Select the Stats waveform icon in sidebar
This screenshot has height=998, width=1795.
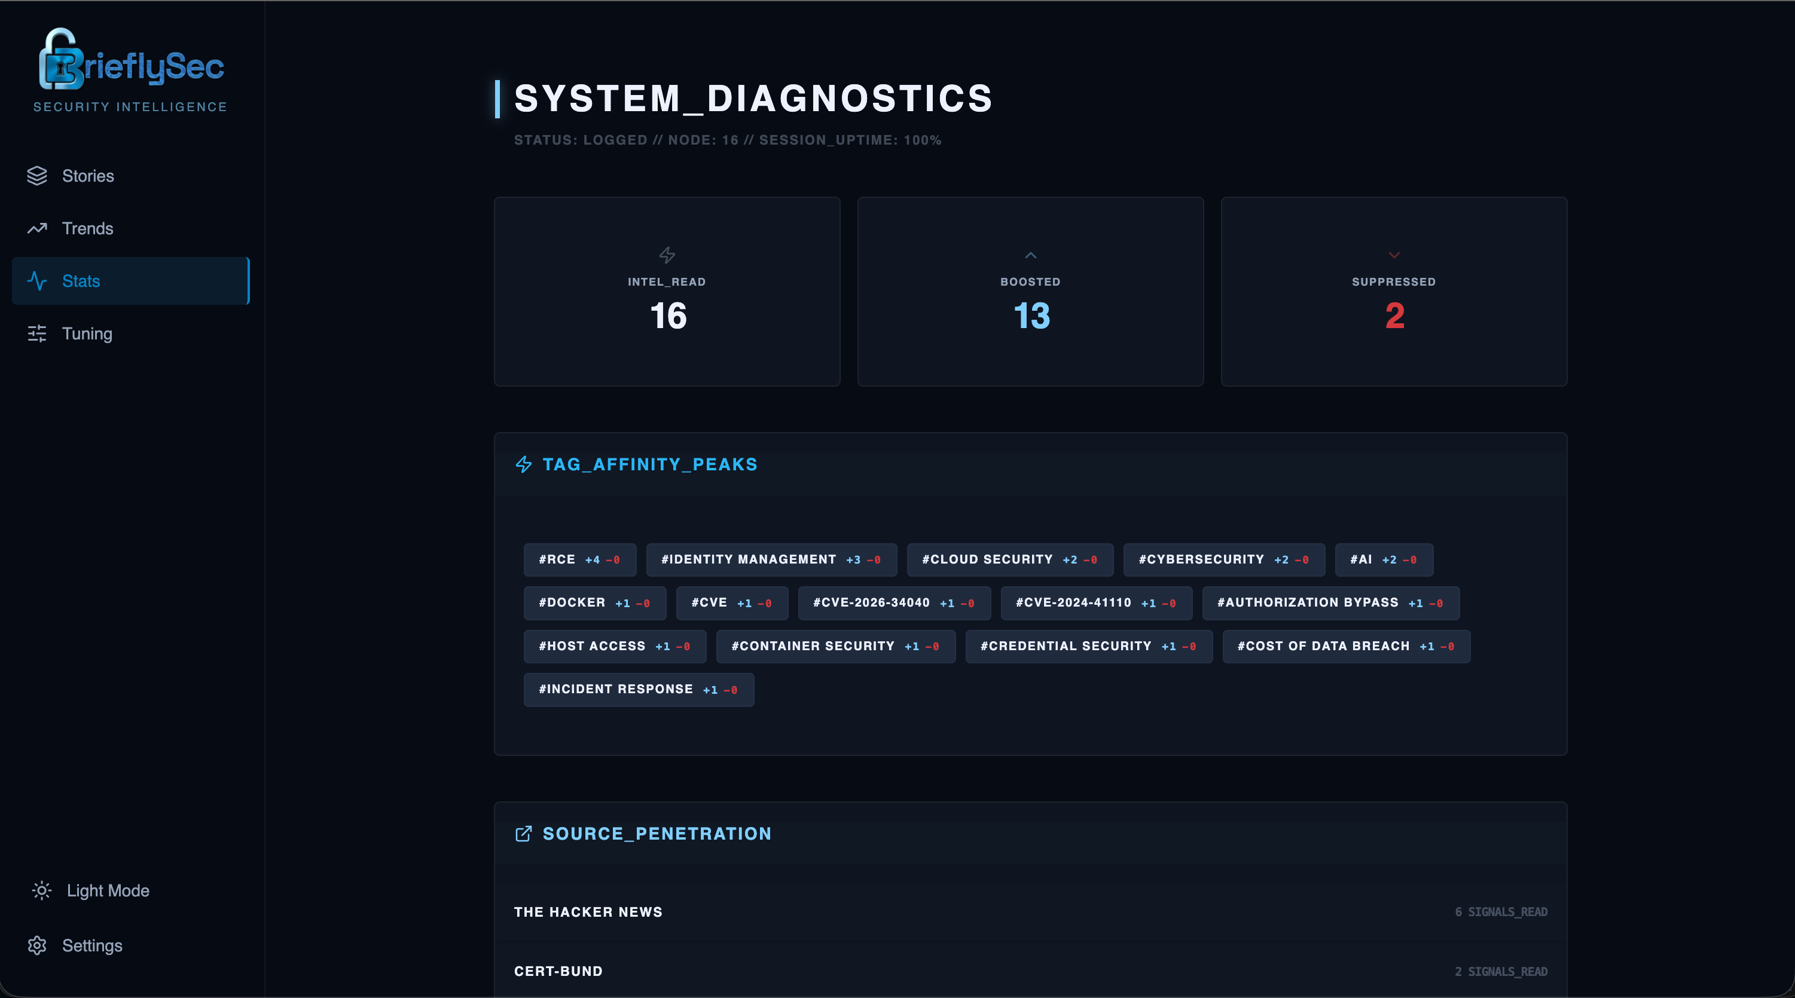point(38,281)
